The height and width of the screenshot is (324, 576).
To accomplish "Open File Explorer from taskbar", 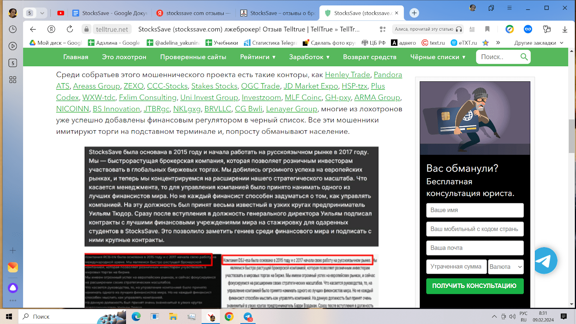I will coord(173,316).
